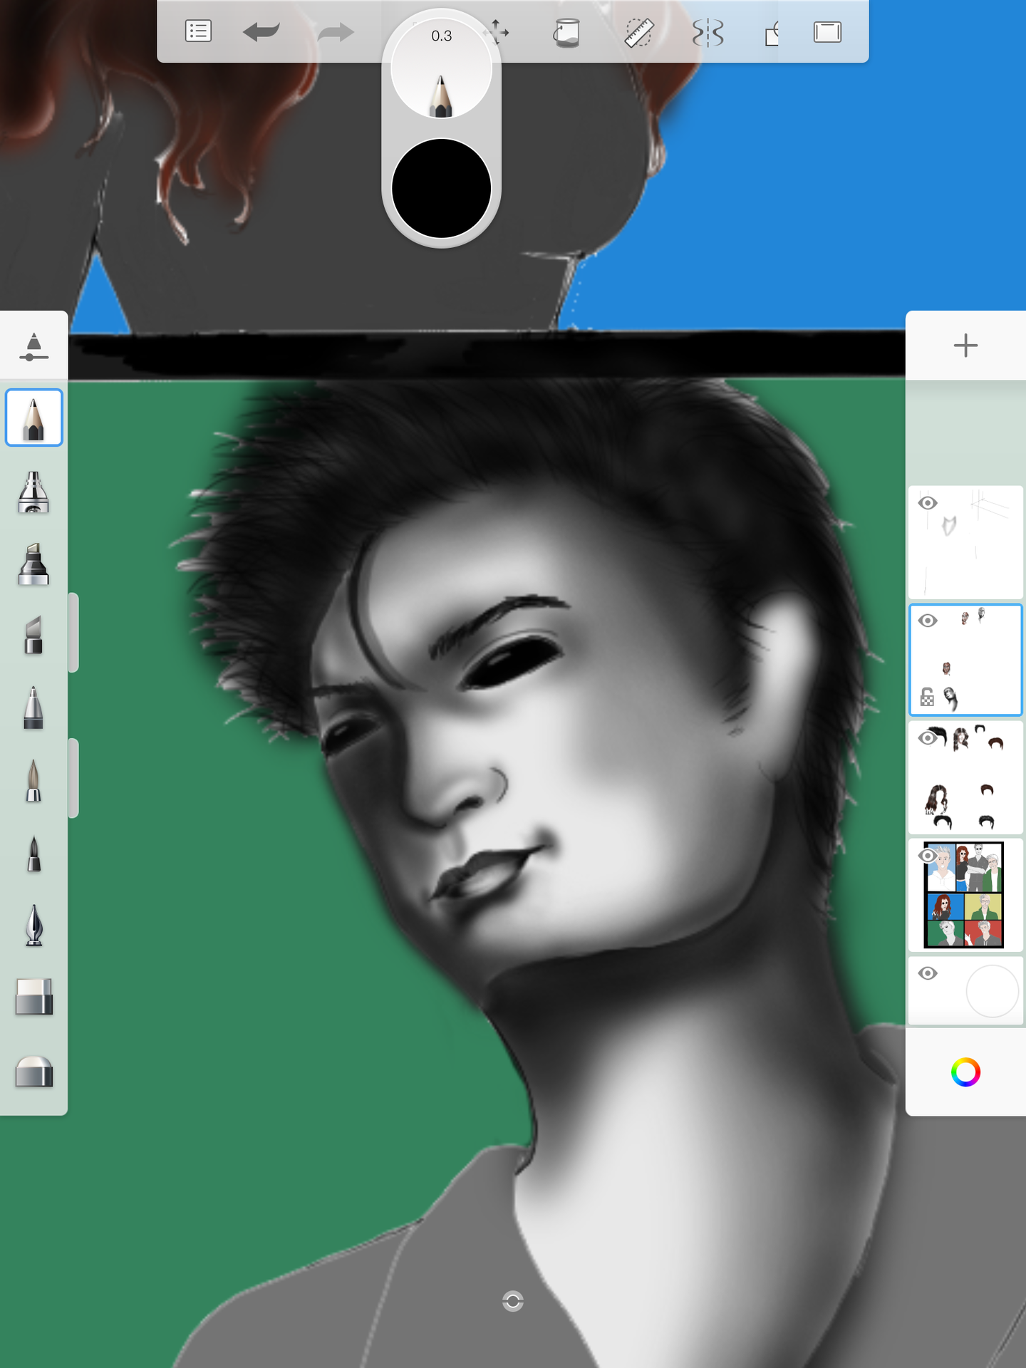This screenshot has width=1026, height=1368.
Task: Toggle full screen mode icon
Action: pos(828,32)
